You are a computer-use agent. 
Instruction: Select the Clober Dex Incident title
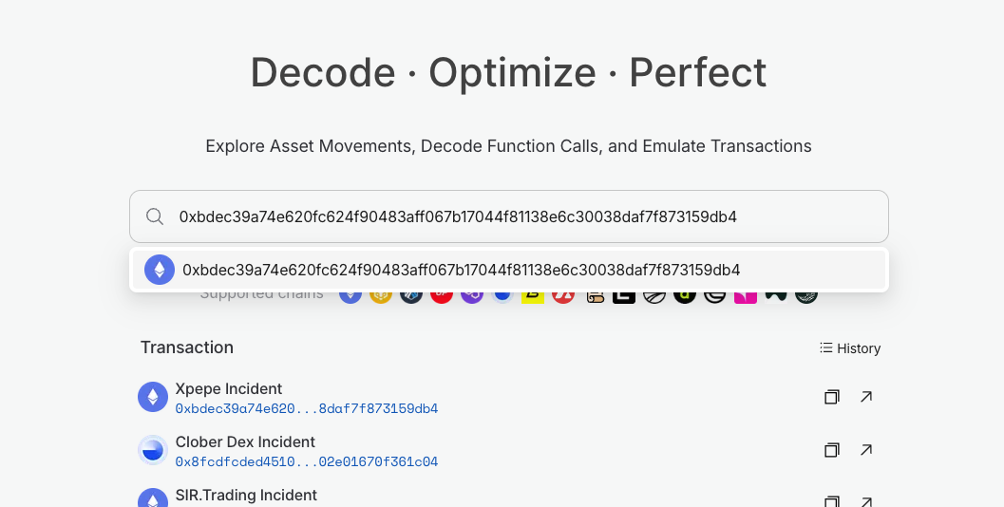tap(245, 441)
